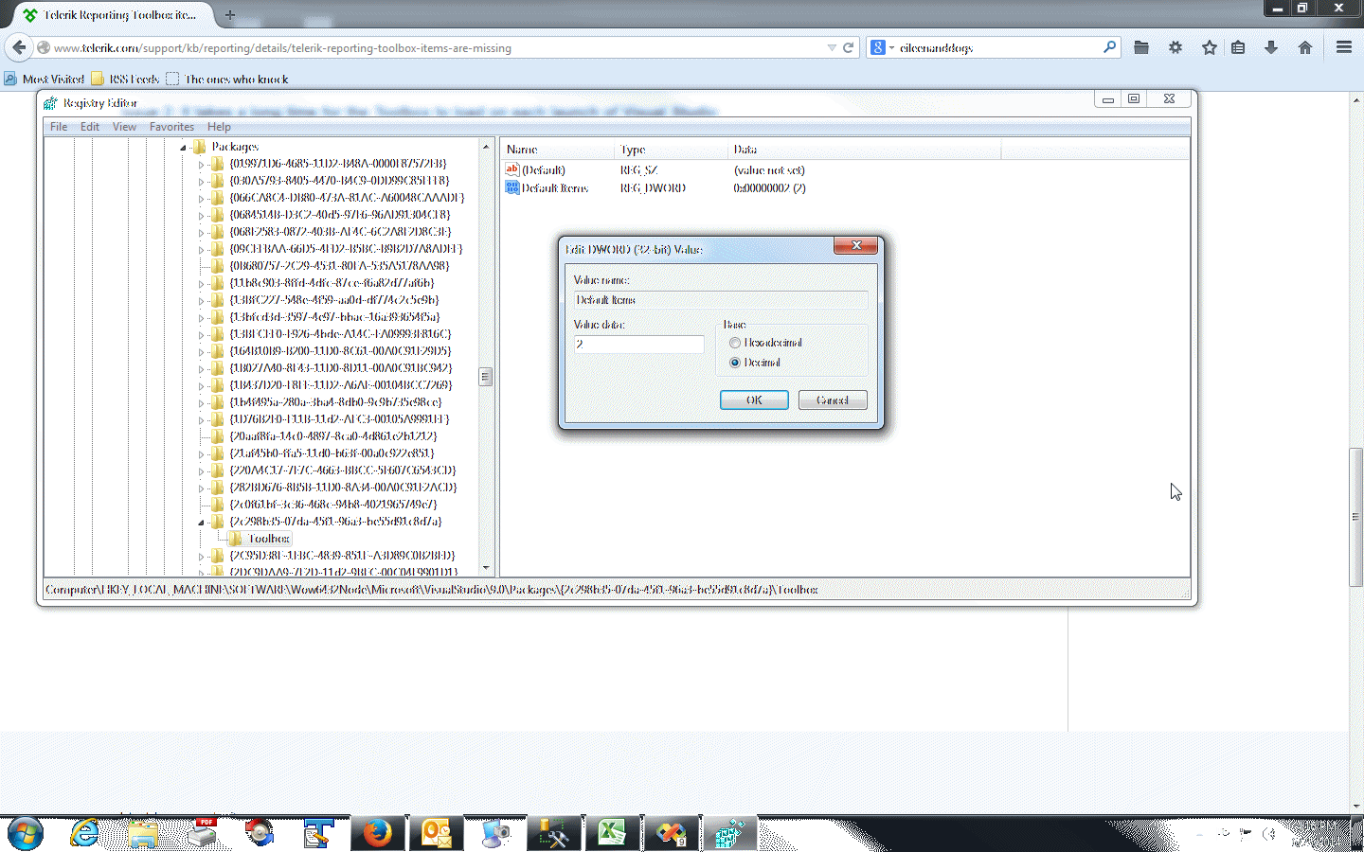Open the Favorites menu
1364x852 pixels.
point(171,127)
